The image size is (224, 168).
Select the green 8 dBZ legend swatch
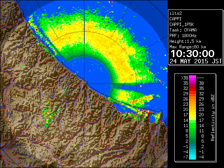pyautogui.click(x=192, y=131)
